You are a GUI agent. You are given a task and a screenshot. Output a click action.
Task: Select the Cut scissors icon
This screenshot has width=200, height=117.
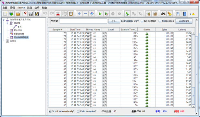(x=58, y=14)
